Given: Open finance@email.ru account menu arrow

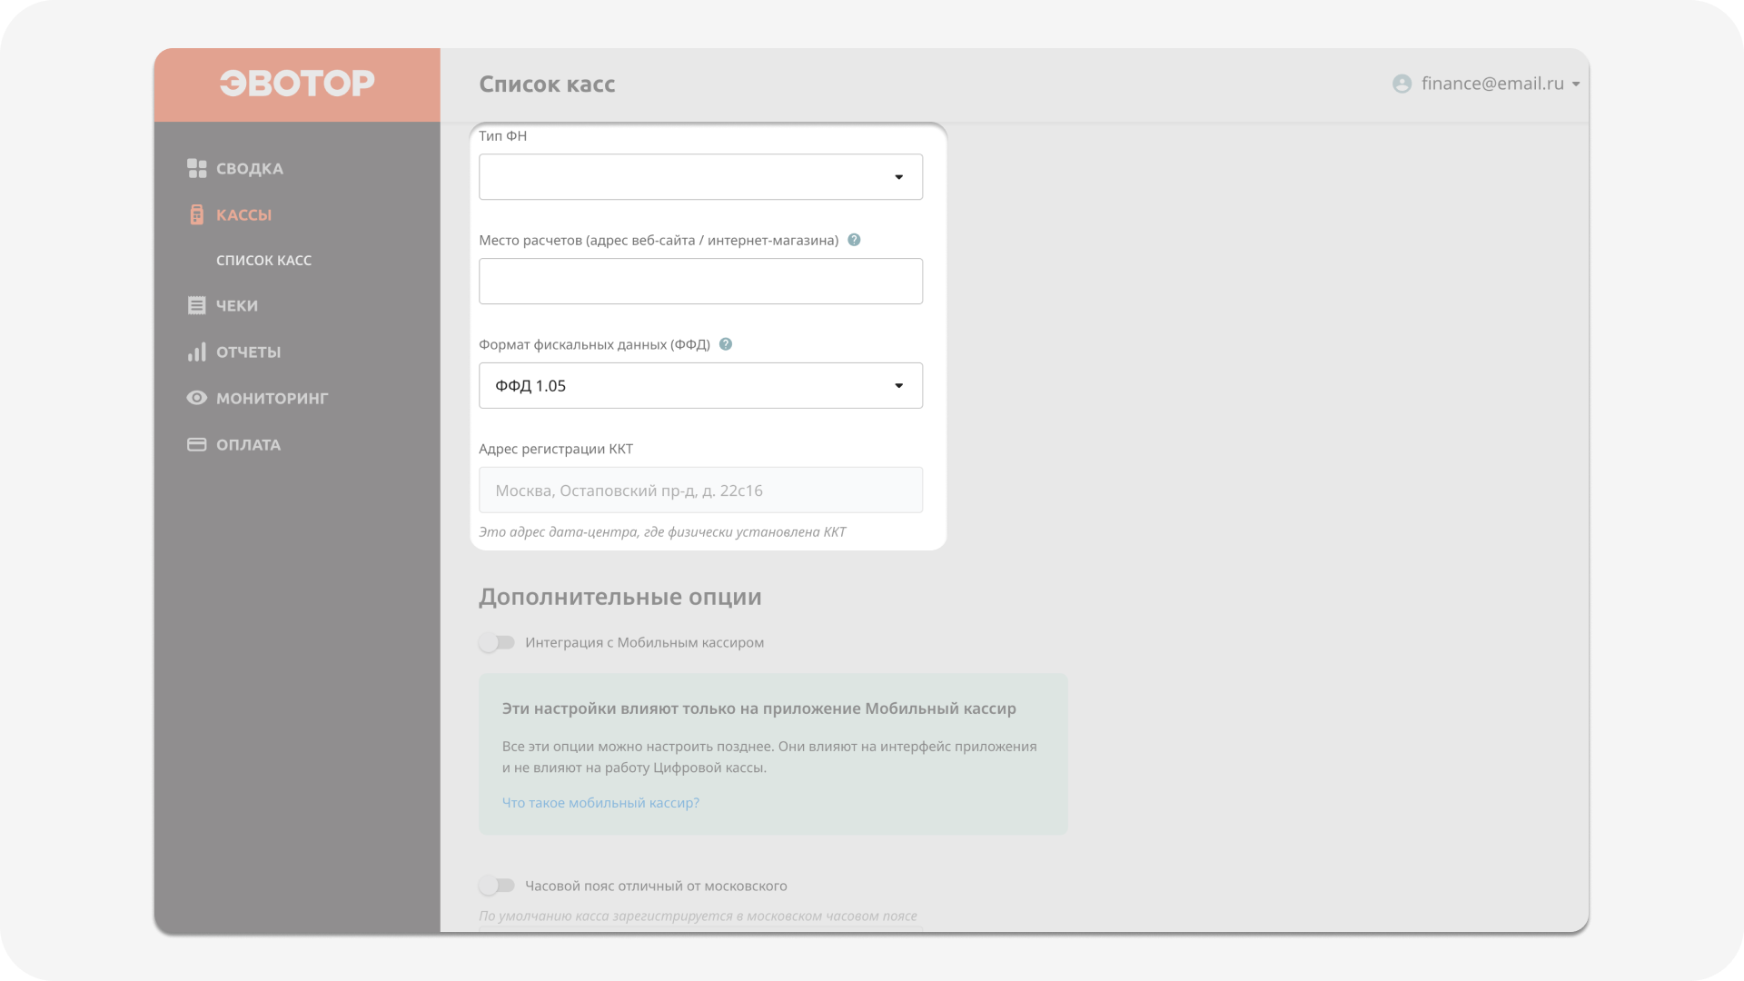Looking at the screenshot, I should pos(1576,84).
